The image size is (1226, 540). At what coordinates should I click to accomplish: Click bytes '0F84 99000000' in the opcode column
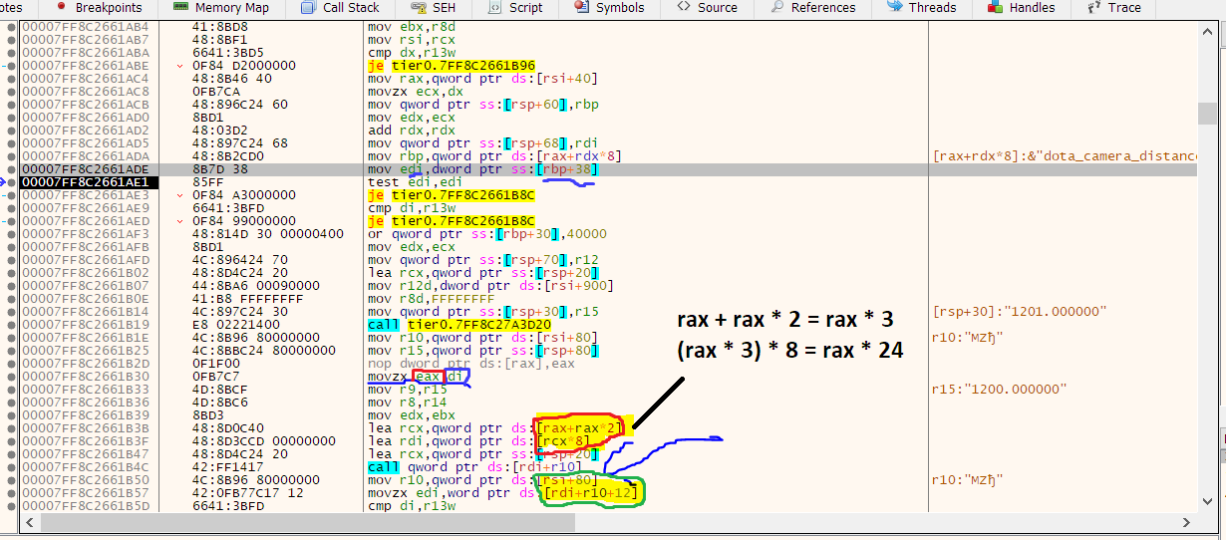click(244, 221)
